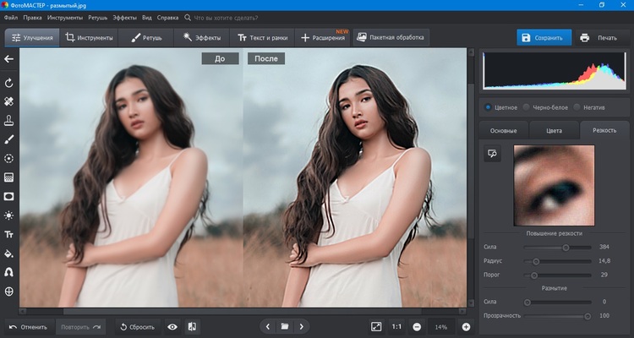Viewport: 634px width, 338px height.
Task: Select the text 'Тт' tool in sidebar
Action: click(9, 234)
